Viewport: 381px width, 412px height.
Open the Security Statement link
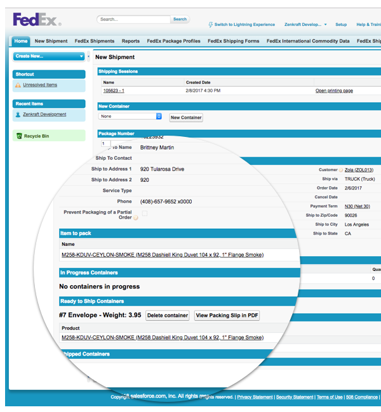[x=295, y=397]
